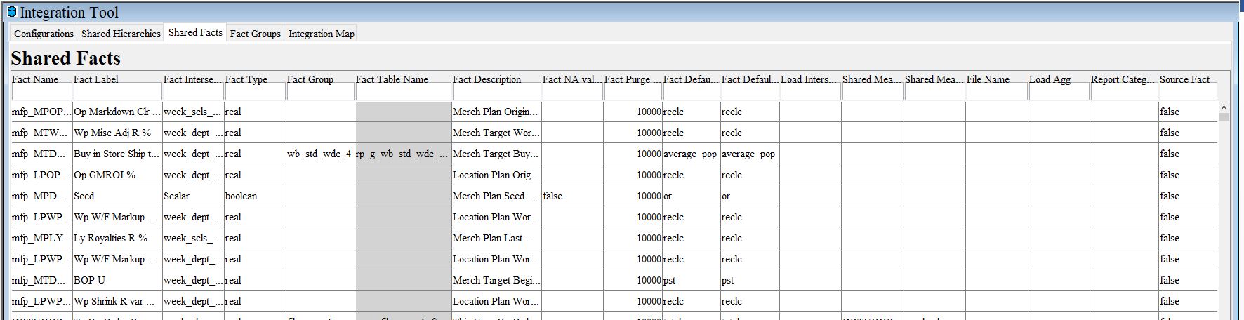Select the 'Buy in Store Ship' label cell
This screenshot has width=1244, height=320.
click(x=117, y=154)
